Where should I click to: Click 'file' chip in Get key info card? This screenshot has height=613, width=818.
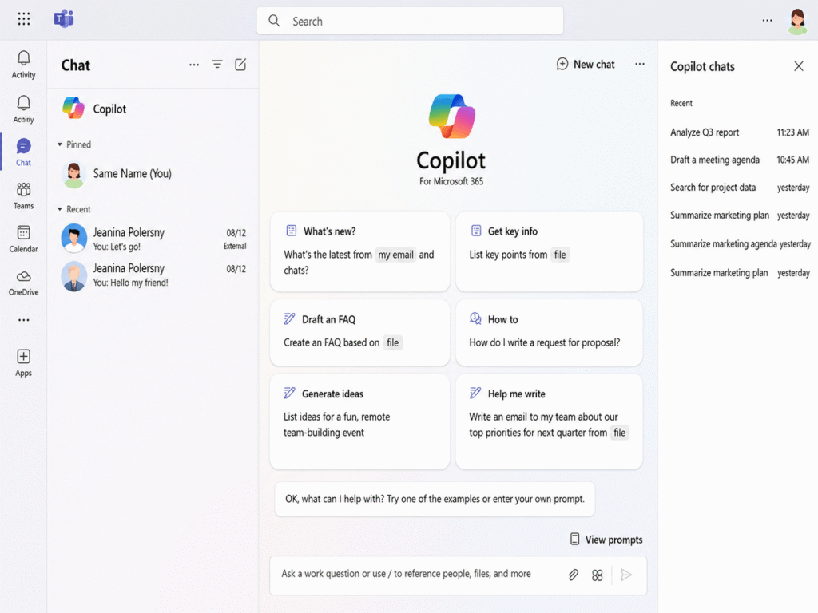[560, 255]
